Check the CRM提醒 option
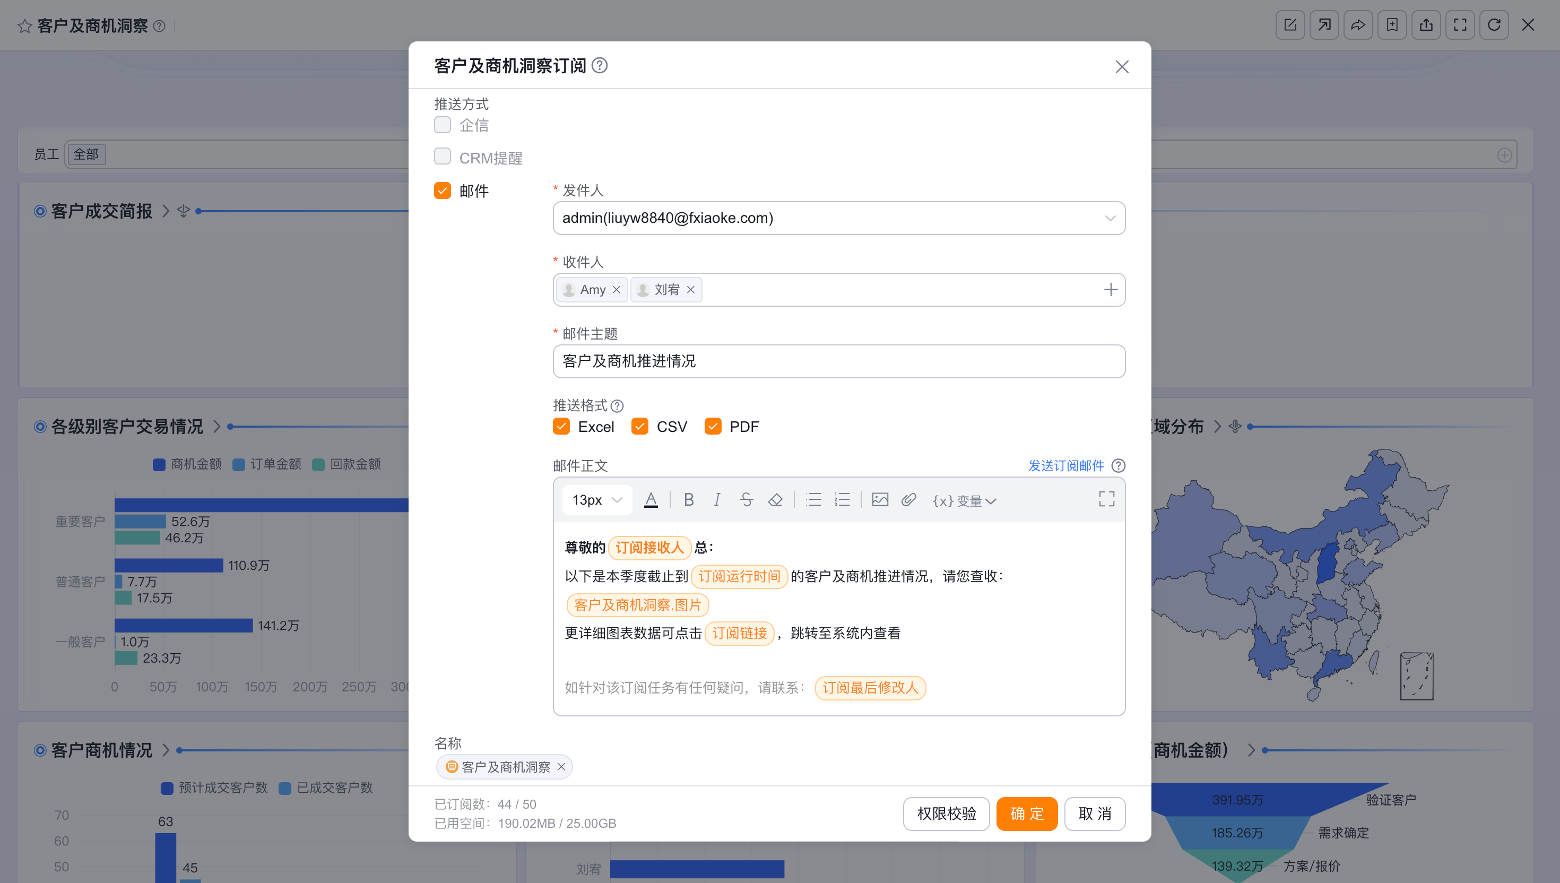The height and width of the screenshot is (883, 1560). click(443, 157)
